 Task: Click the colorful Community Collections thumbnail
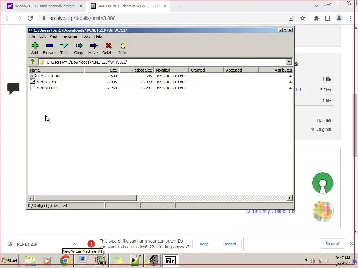pyautogui.click(x=323, y=211)
